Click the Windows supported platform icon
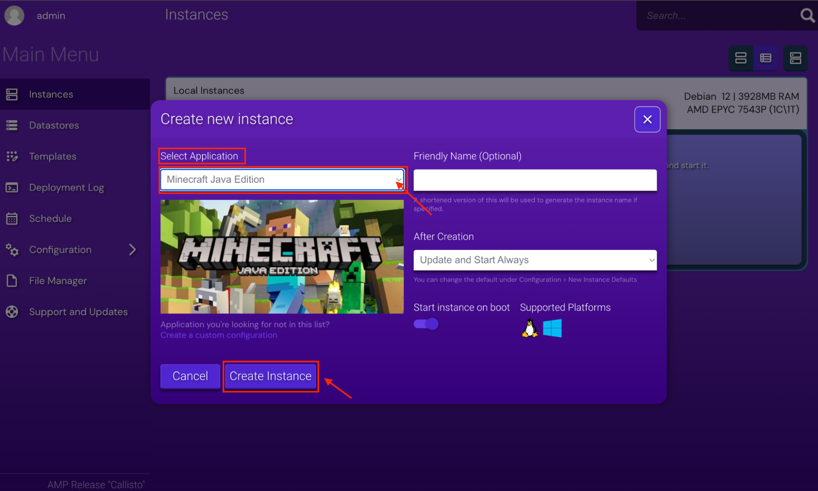 coord(552,327)
